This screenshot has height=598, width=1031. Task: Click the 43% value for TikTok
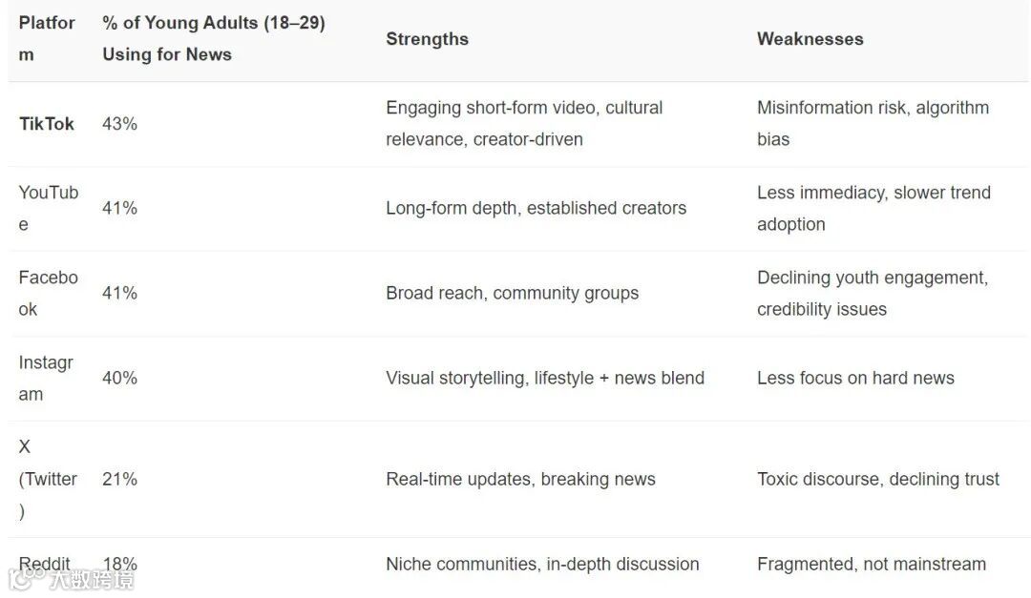click(119, 124)
